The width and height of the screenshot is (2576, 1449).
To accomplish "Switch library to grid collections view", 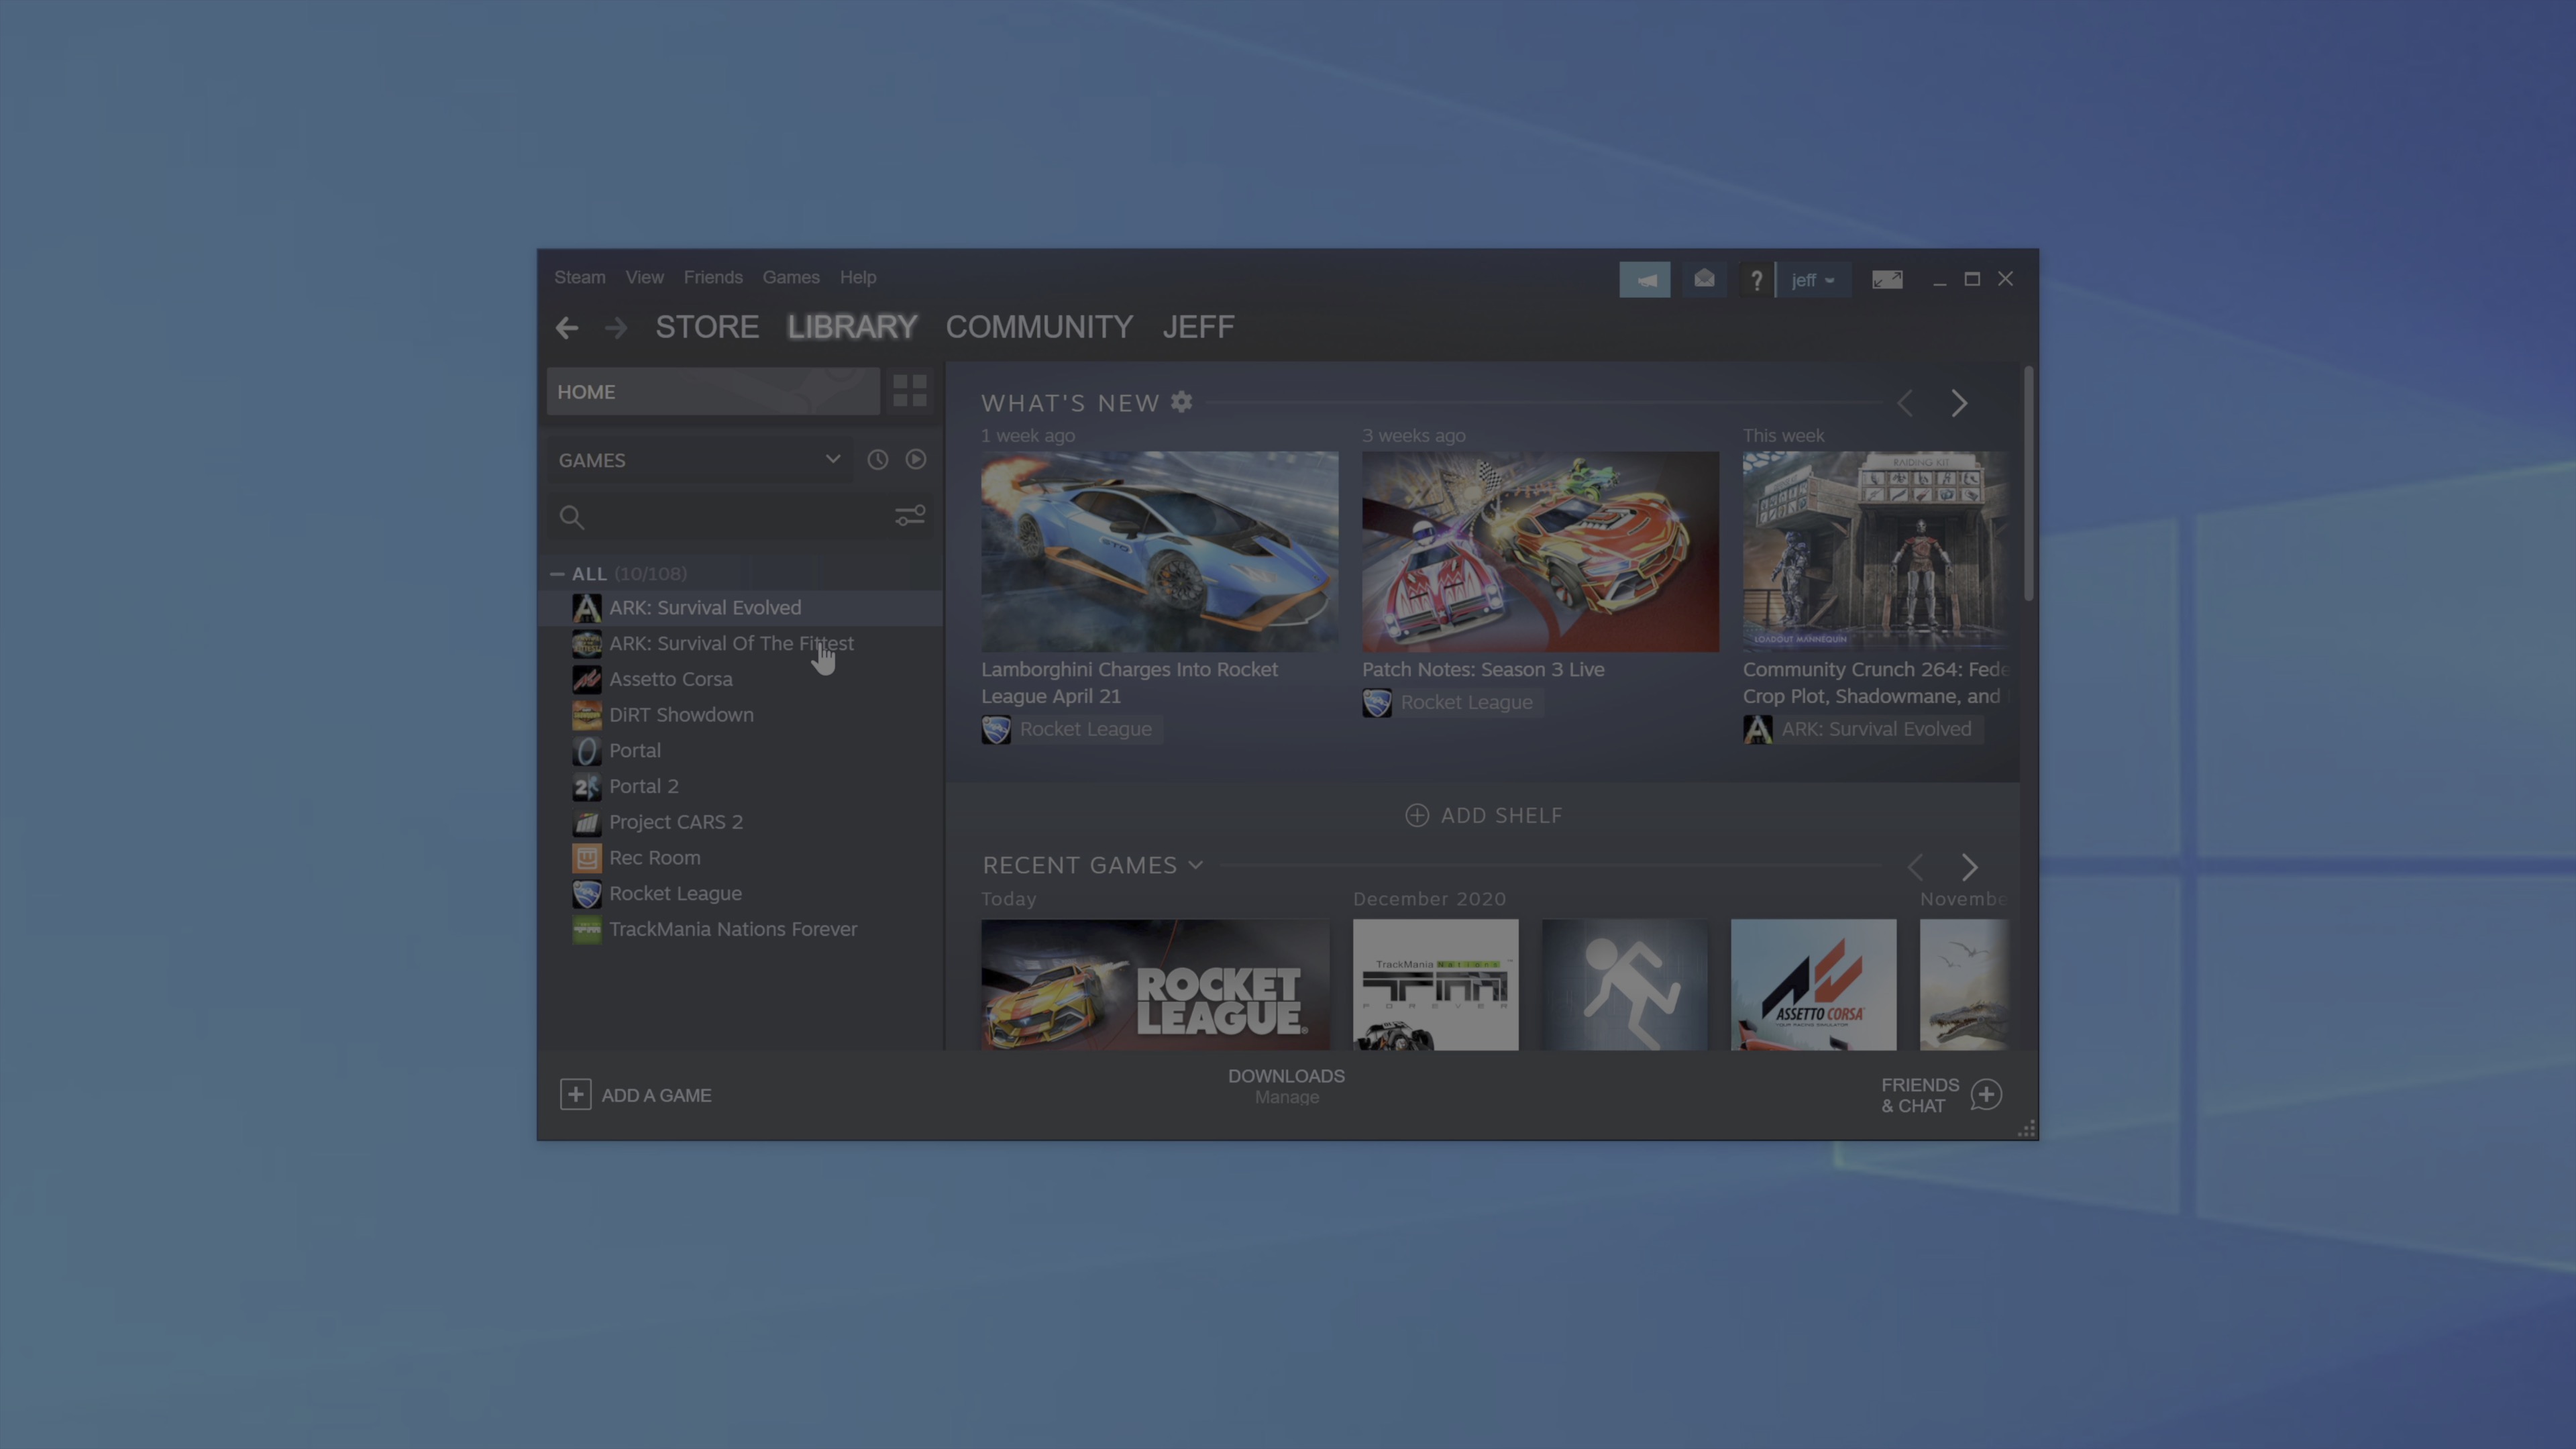I will (909, 391).
